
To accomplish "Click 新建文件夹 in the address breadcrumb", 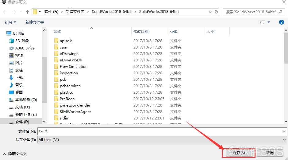I will 75,12.
